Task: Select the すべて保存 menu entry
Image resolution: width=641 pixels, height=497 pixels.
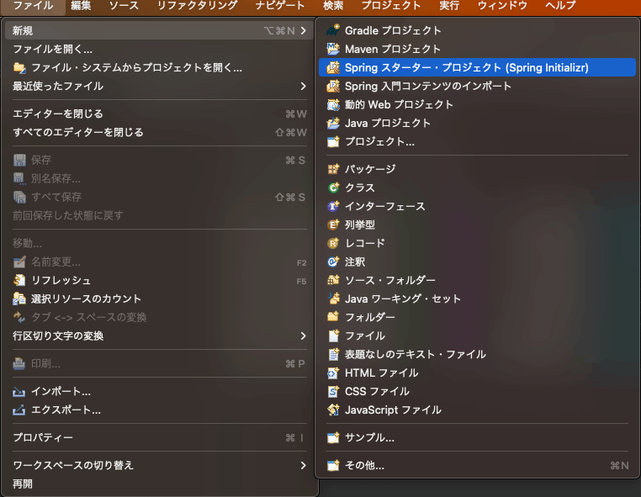Action: click(160, 197)
